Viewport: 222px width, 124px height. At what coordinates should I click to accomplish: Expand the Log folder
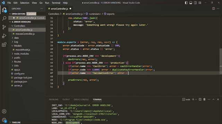[16, 42]
